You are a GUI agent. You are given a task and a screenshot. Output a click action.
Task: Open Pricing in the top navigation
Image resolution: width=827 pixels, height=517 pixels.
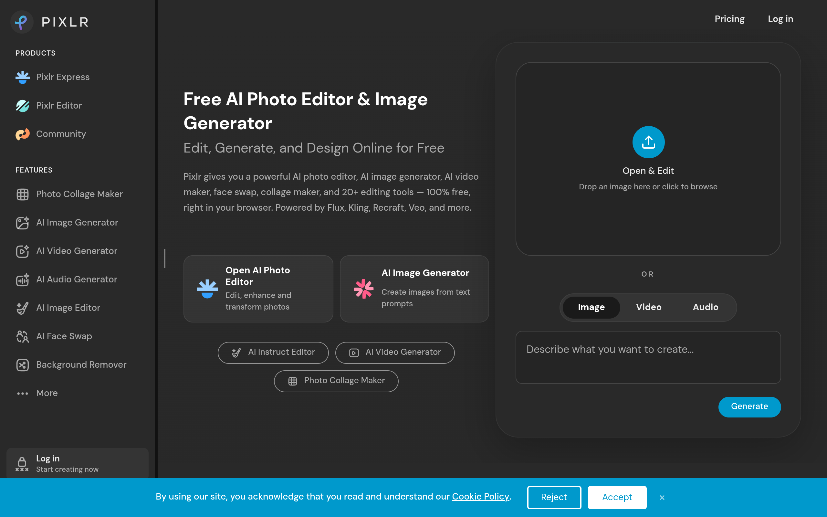pyautogui.click(x=730, y=19)
